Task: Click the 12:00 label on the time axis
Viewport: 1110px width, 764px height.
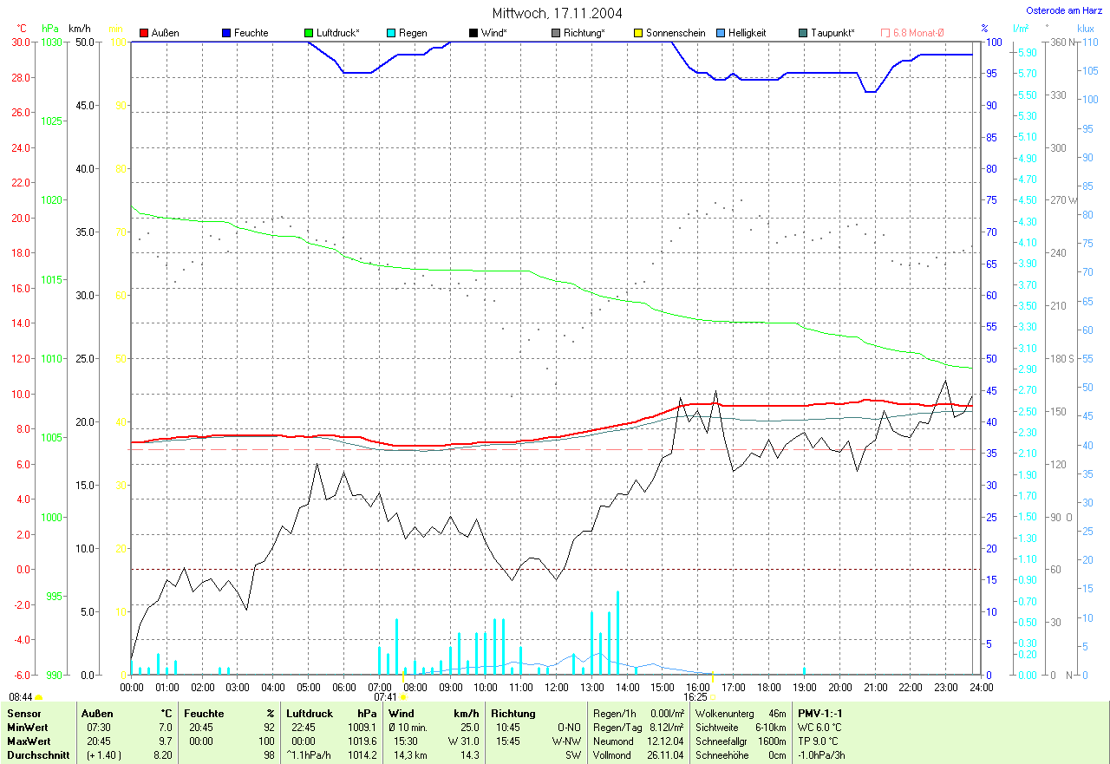Action: tap(556, 687)
